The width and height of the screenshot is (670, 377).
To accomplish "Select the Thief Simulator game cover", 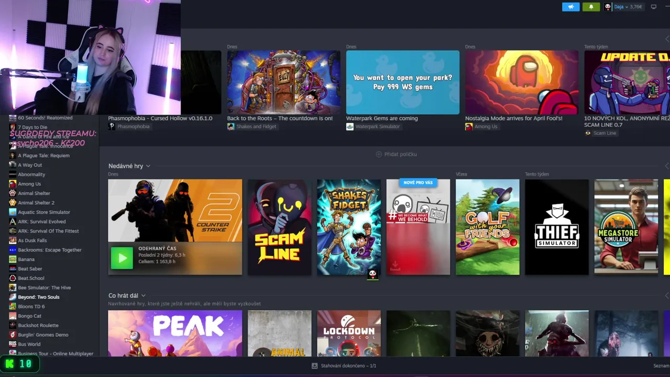I will [x=557, y=227].
